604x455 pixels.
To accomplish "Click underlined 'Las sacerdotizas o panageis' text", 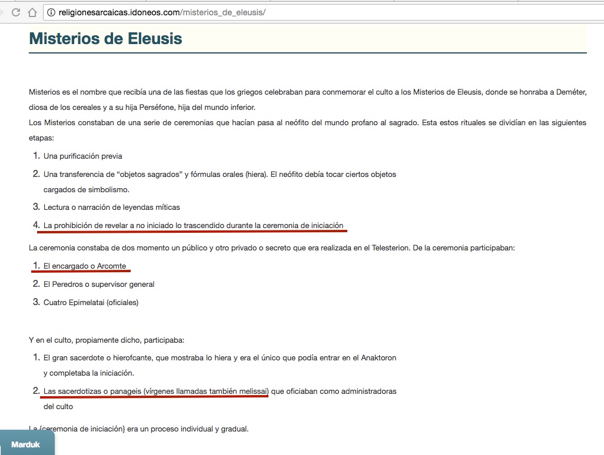I will tap(155, 391).
